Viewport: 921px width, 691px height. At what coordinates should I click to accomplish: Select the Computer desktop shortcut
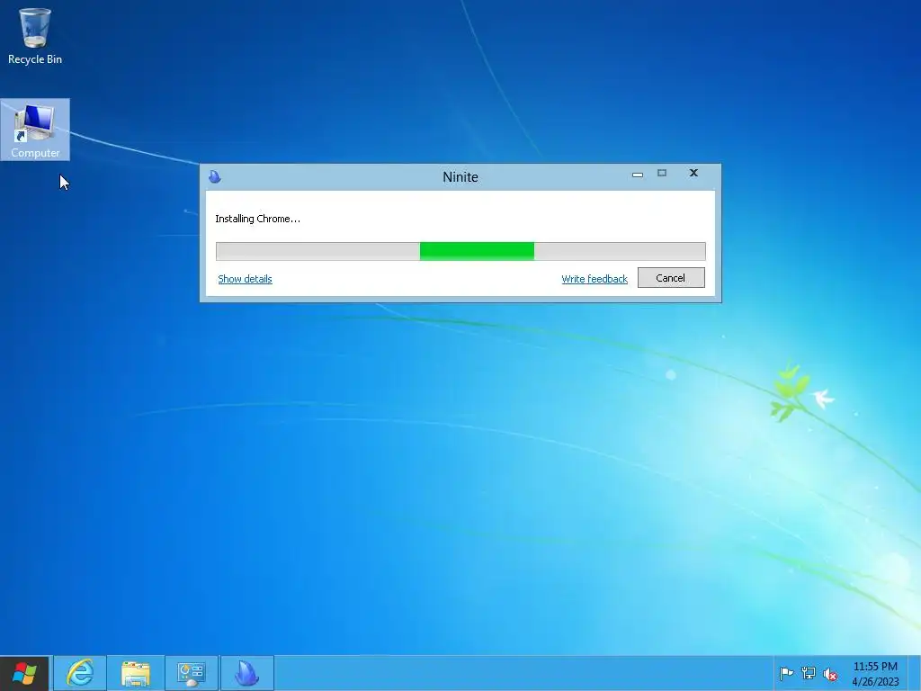(x=35, y=130)
